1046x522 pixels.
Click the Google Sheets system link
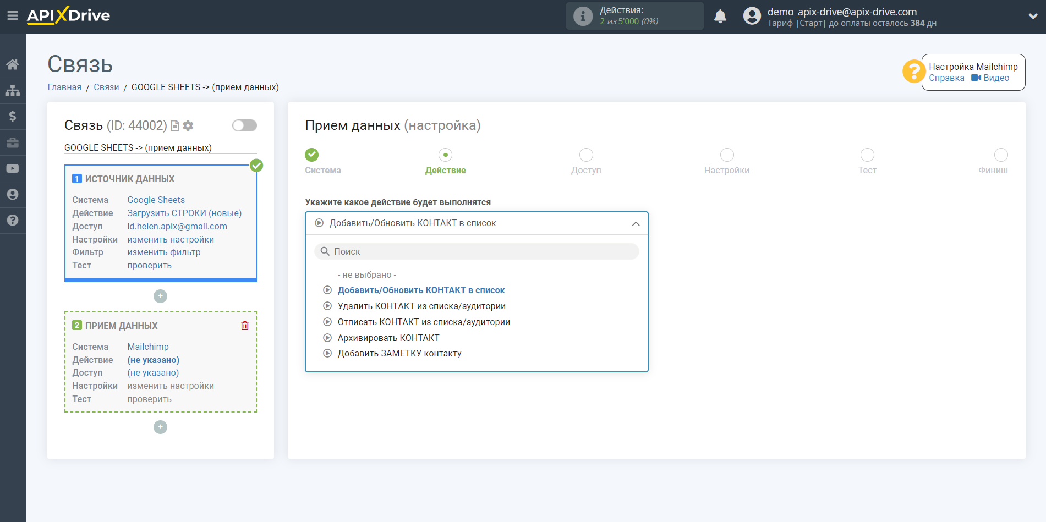click(156, 200)
